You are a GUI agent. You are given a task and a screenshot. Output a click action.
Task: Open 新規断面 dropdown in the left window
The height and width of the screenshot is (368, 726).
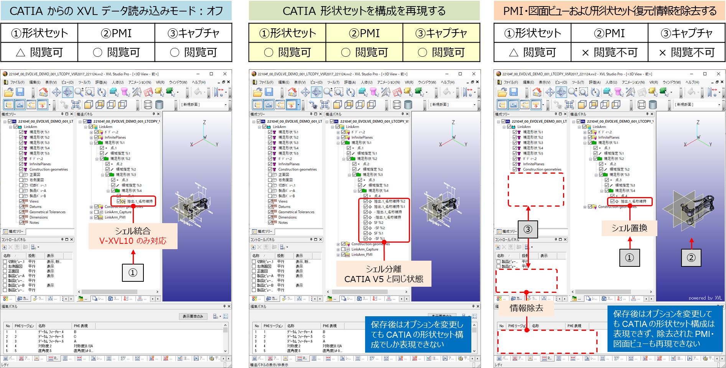point(226,105)
